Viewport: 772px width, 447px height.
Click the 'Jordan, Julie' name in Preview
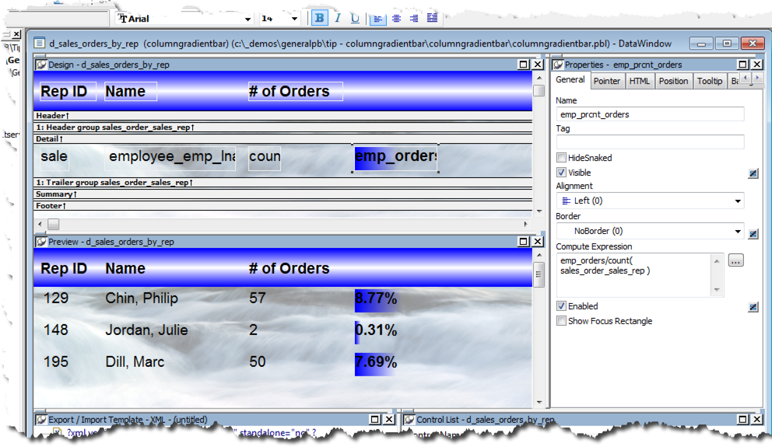[x=146, y=330]
